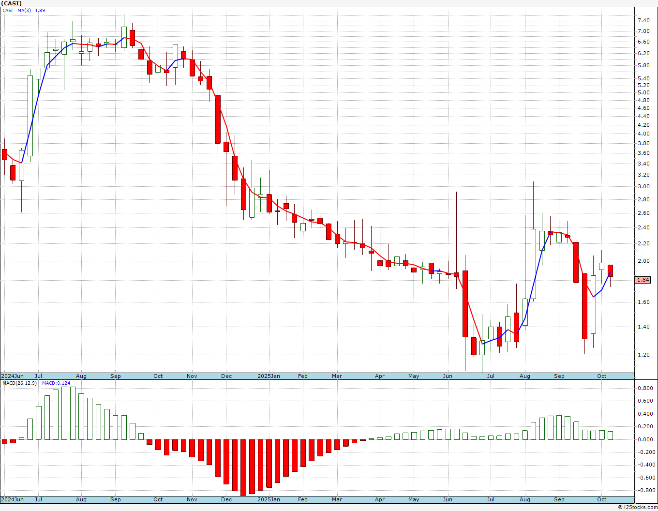
Task: Select the Oct marker at right of price timeline
Action: tap(602, 376)
